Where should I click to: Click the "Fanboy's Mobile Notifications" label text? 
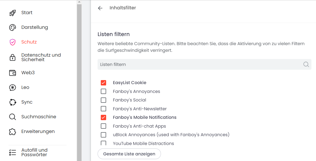(x=145, y=117)
